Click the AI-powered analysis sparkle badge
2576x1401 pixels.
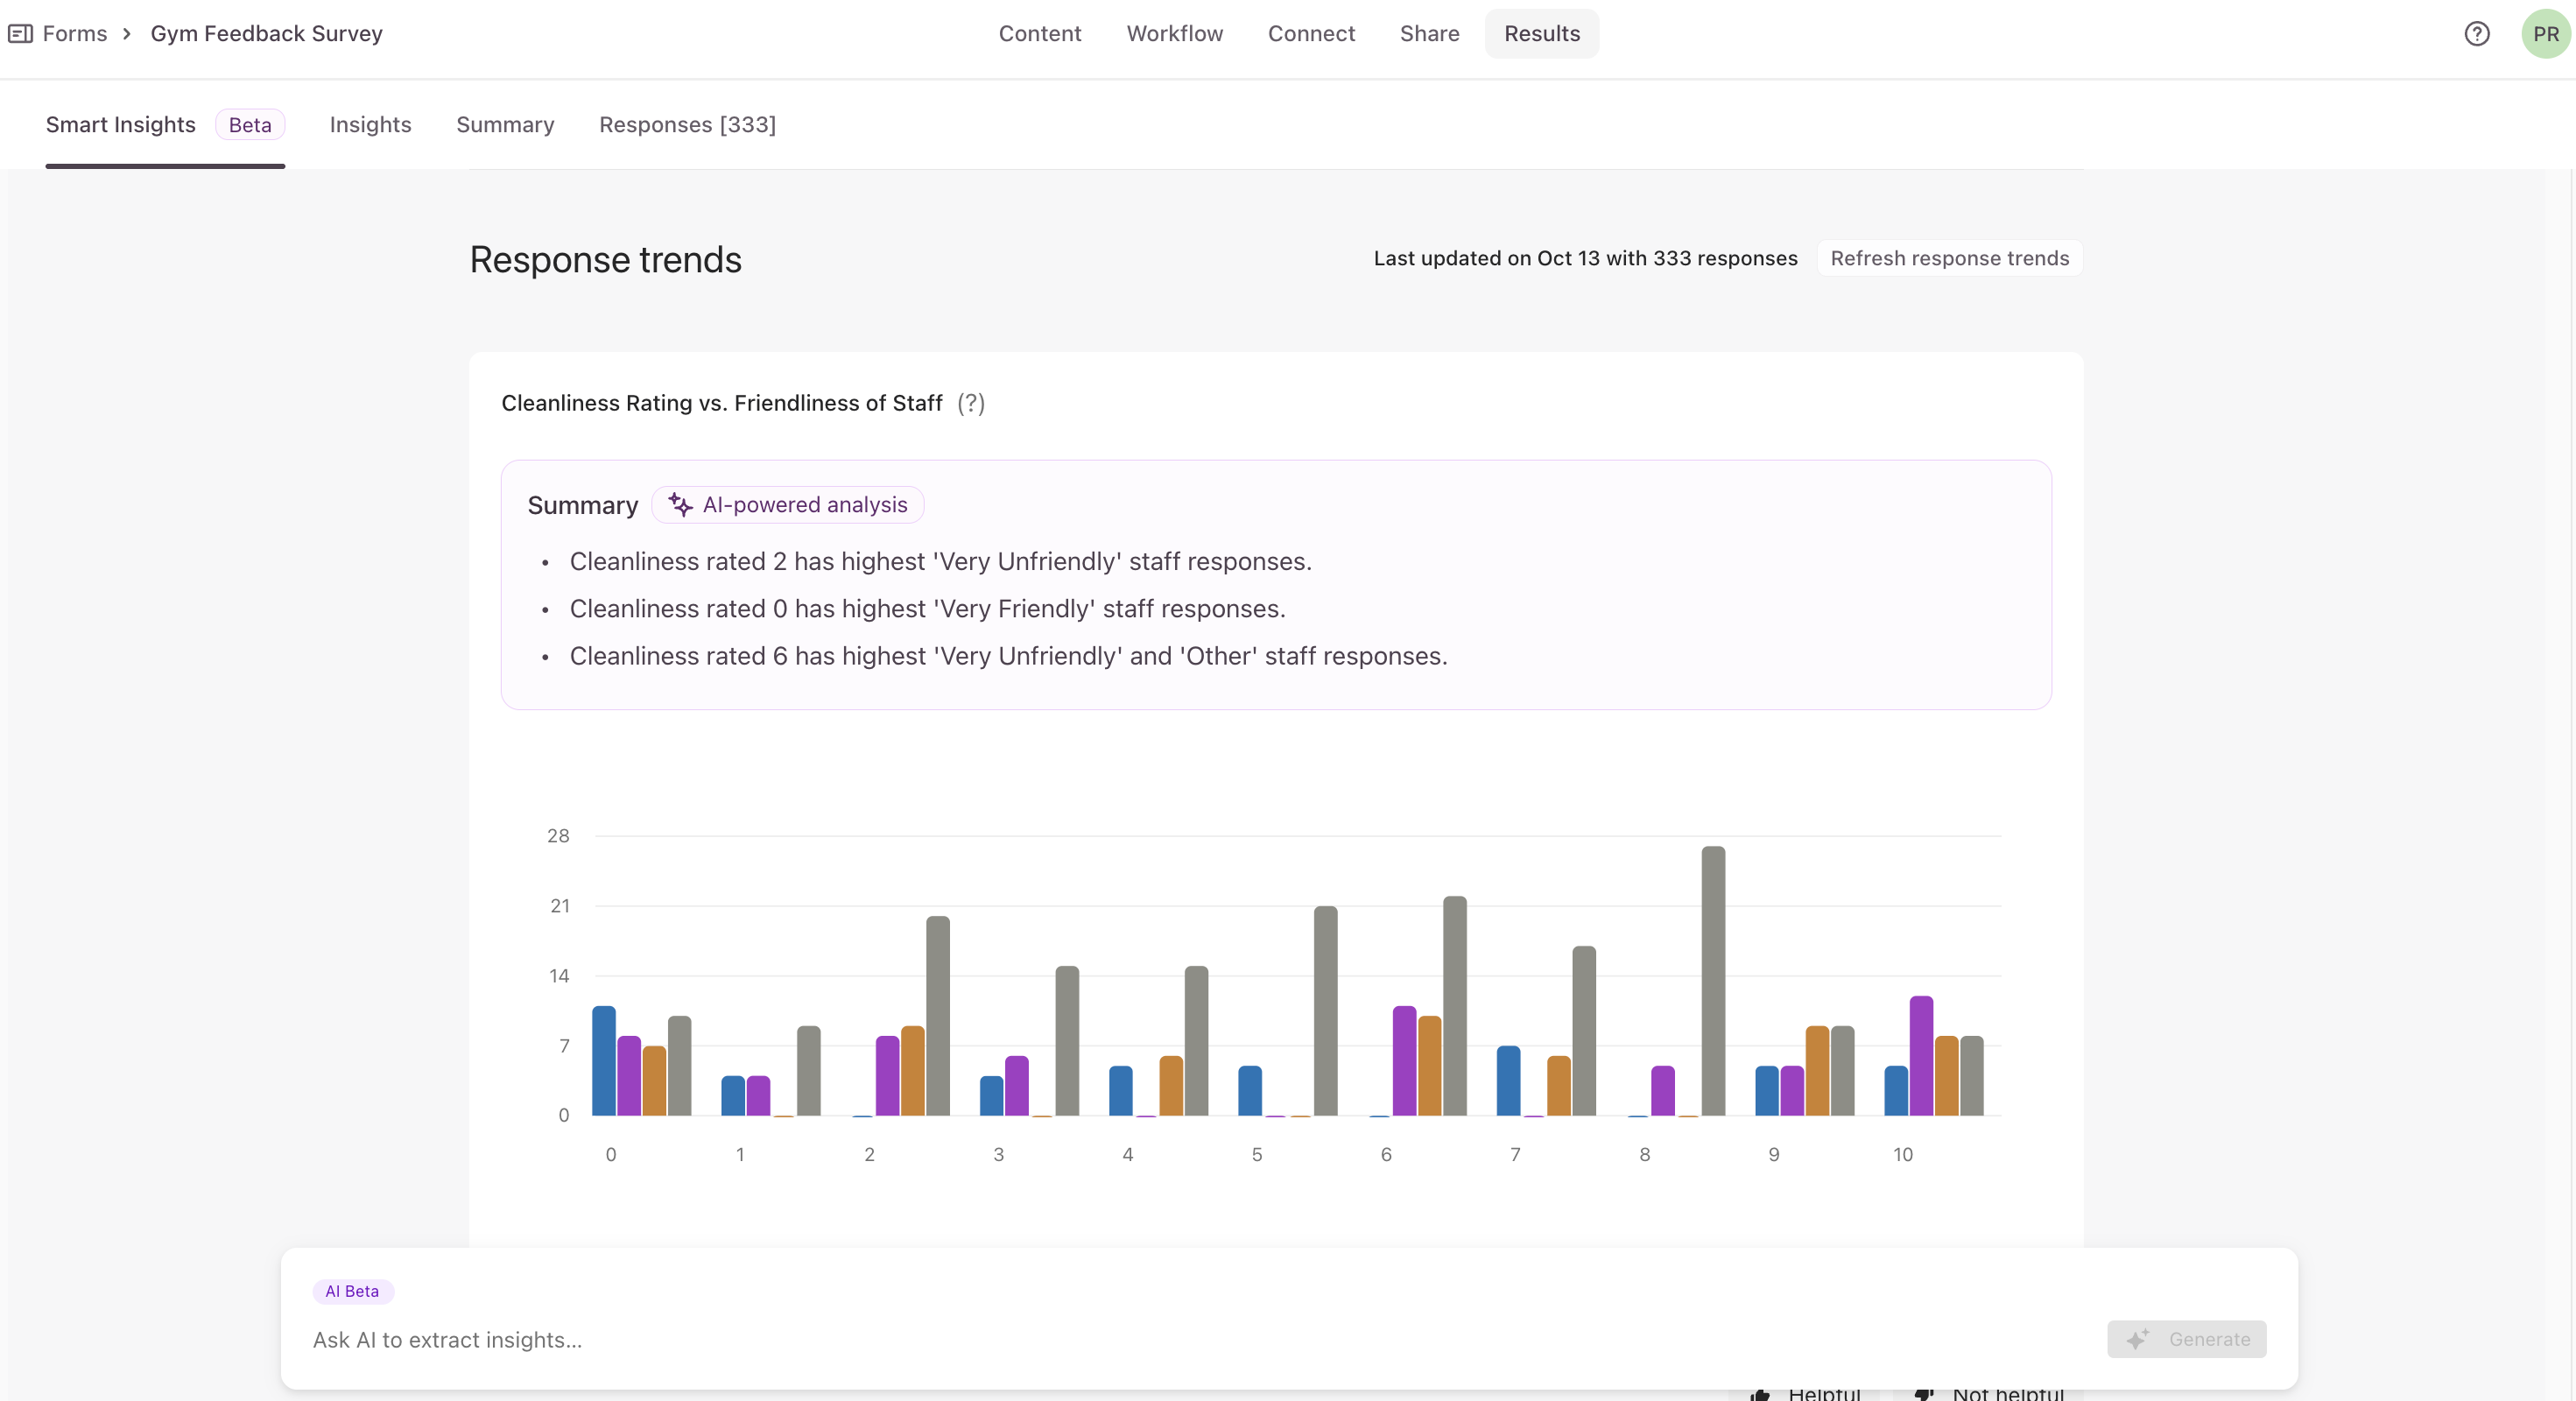point(788,505)
